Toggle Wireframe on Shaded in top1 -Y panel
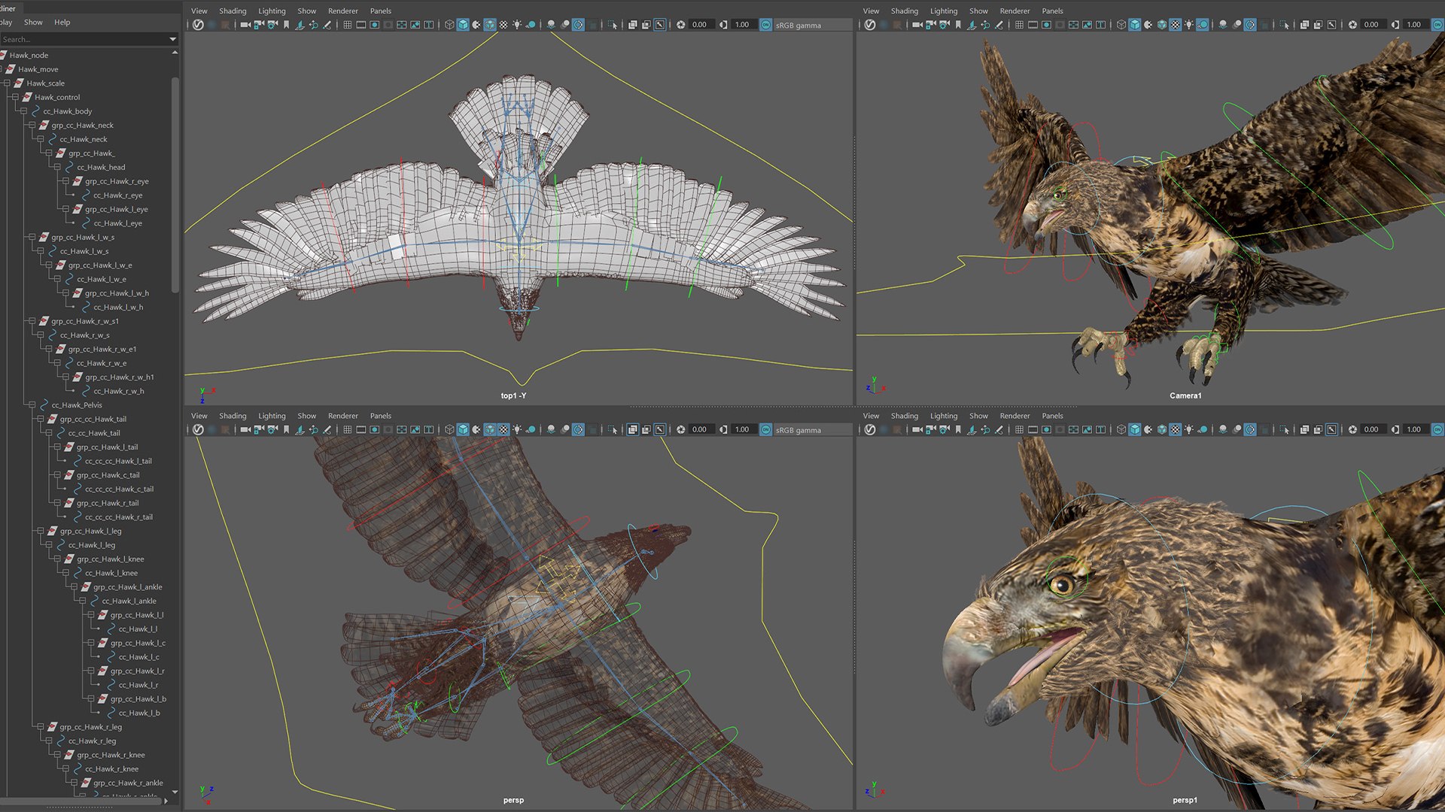 [490, 25]
